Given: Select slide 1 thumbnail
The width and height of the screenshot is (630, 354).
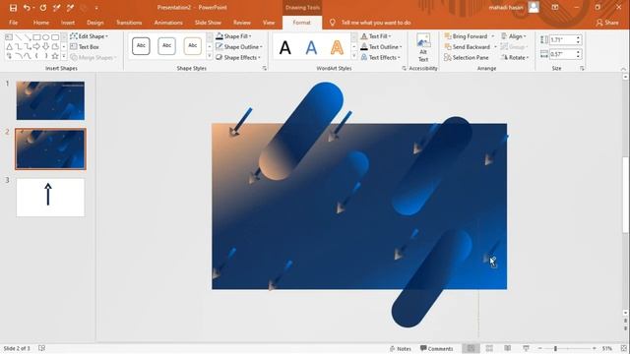Looking at the screenshot, I should click(x=50, y=100).
